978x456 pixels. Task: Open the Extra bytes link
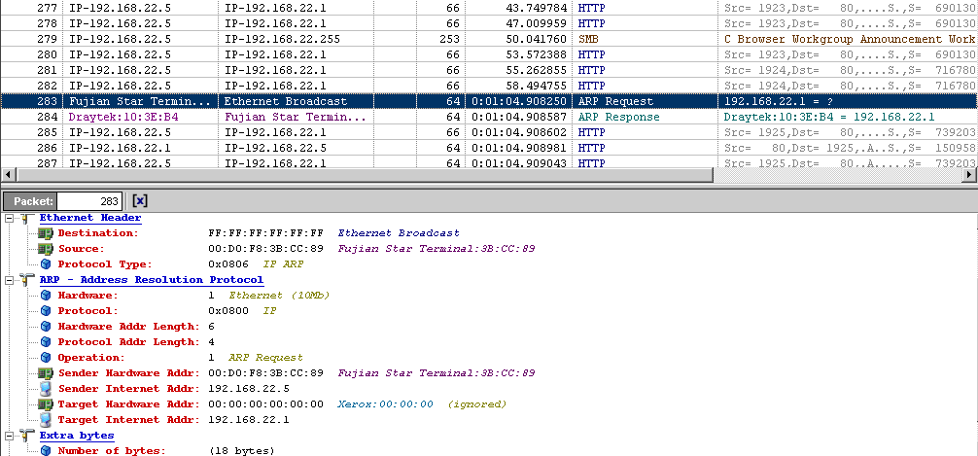pyautogui.click(x=77, y=436)
